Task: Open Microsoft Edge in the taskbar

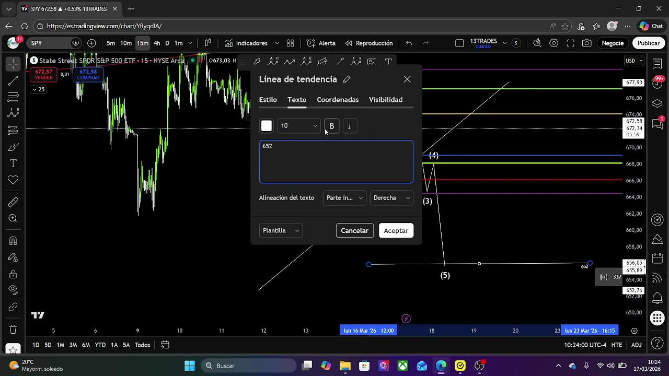Action: tap(441, 366)
